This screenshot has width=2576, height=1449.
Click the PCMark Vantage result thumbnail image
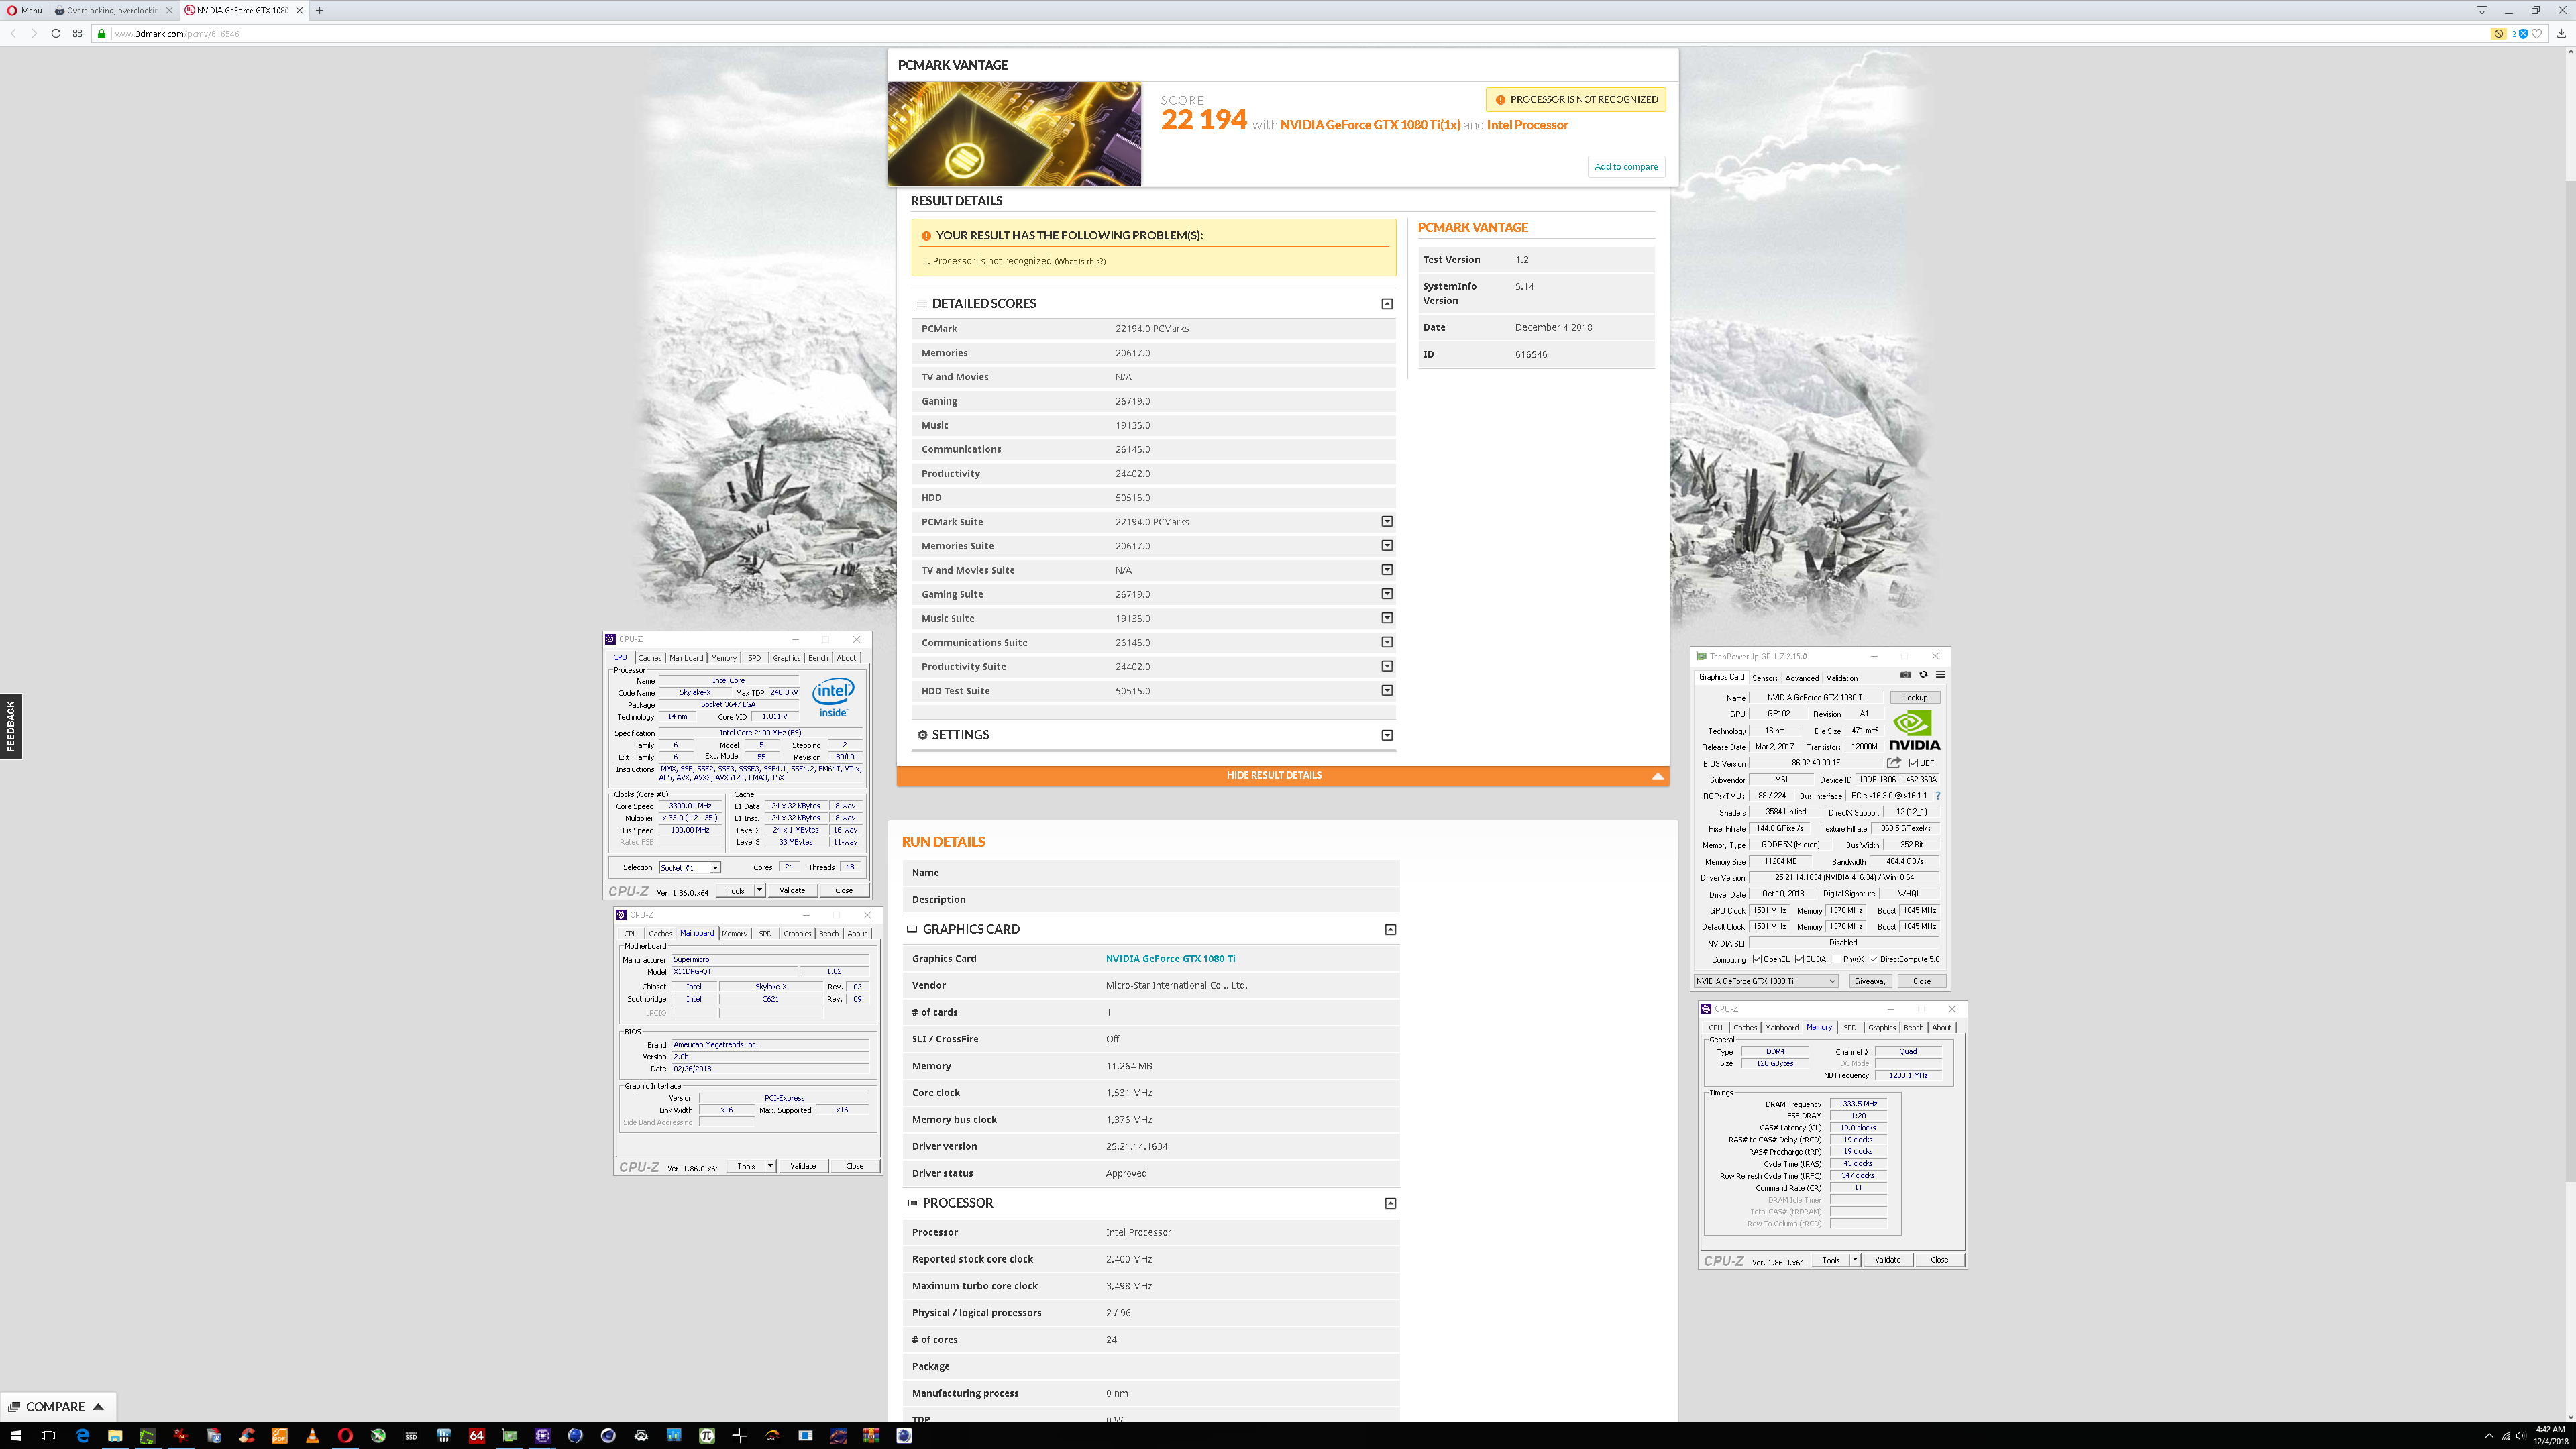pyautogui.click(x=1014, y=134)
